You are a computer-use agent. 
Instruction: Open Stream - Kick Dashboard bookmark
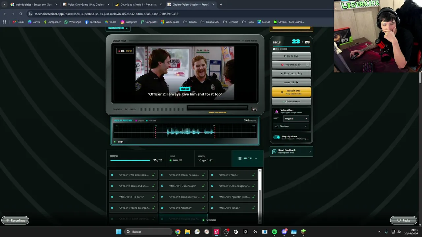(289, 22)
